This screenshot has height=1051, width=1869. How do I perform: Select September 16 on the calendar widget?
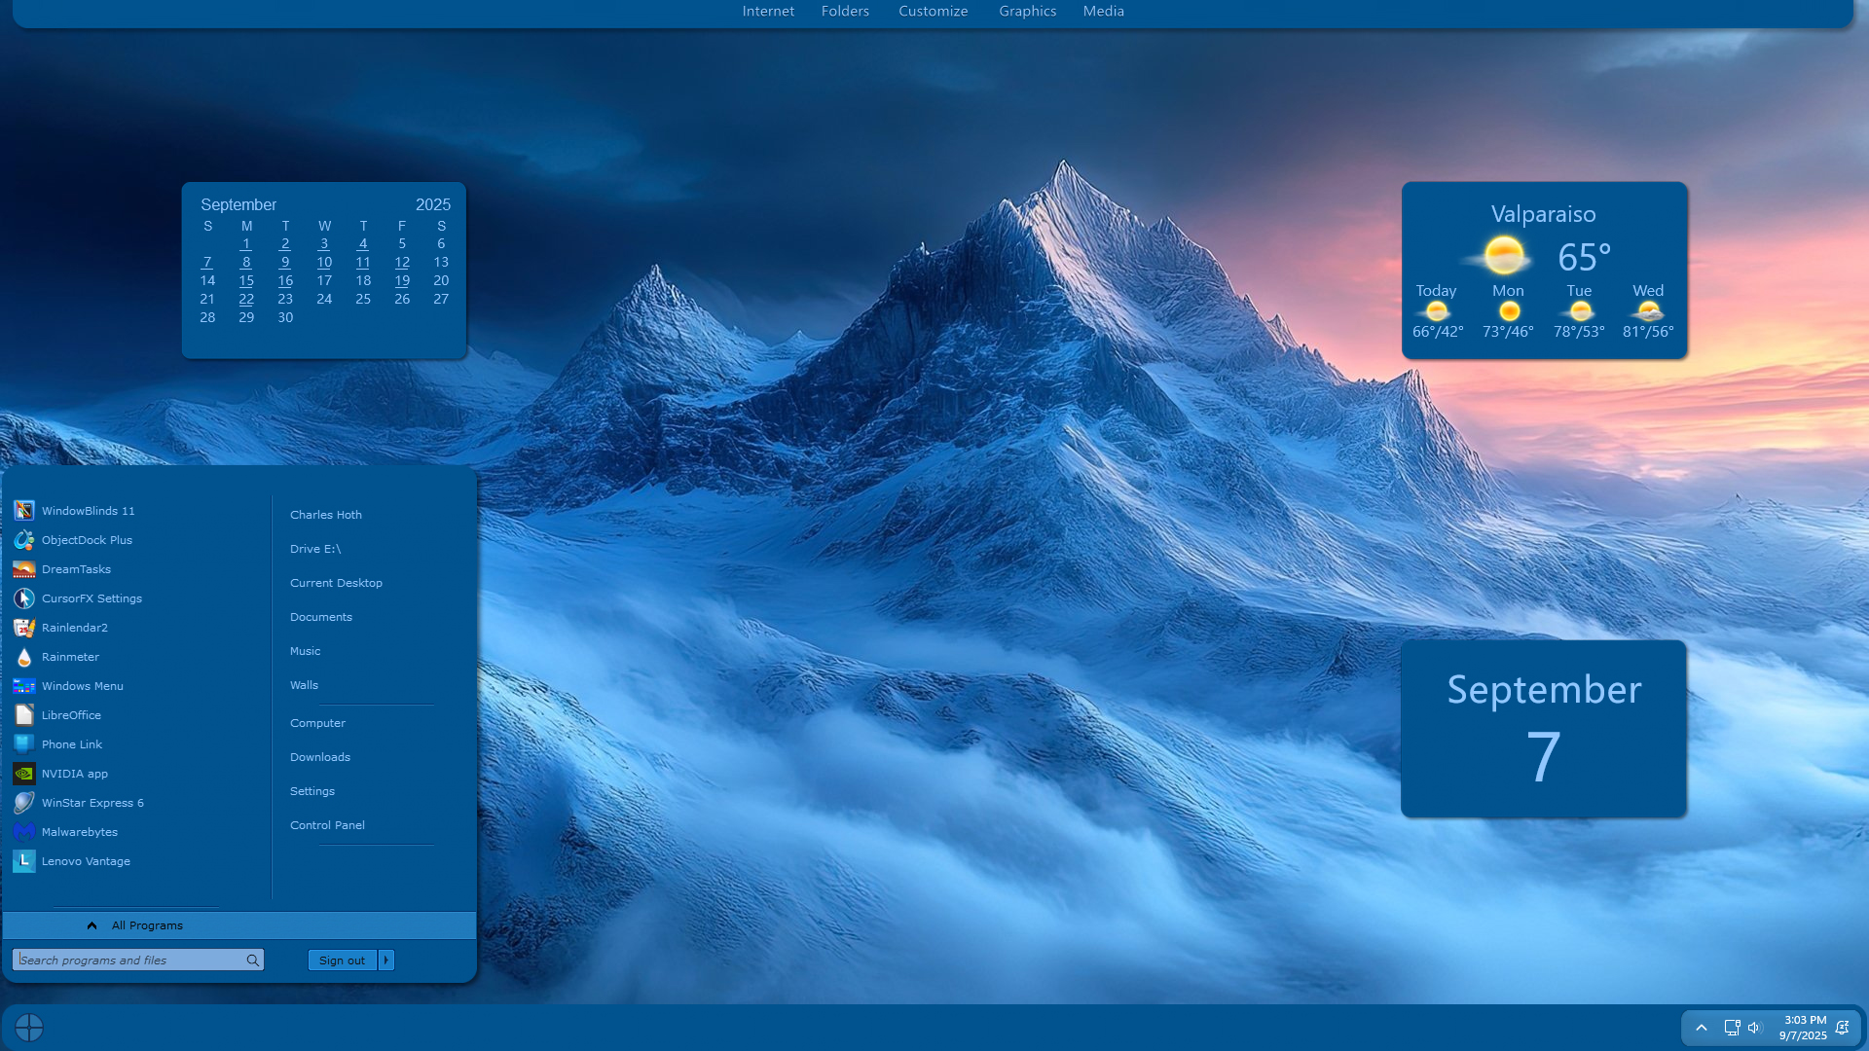pos(285,280)
